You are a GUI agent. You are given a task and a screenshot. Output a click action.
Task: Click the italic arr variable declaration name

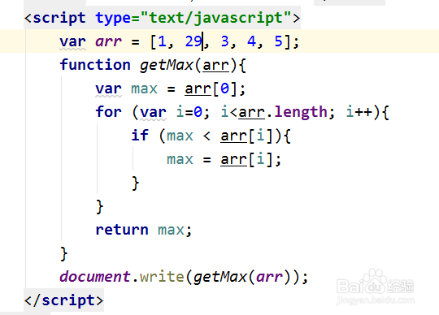click(x=108, y=42)
